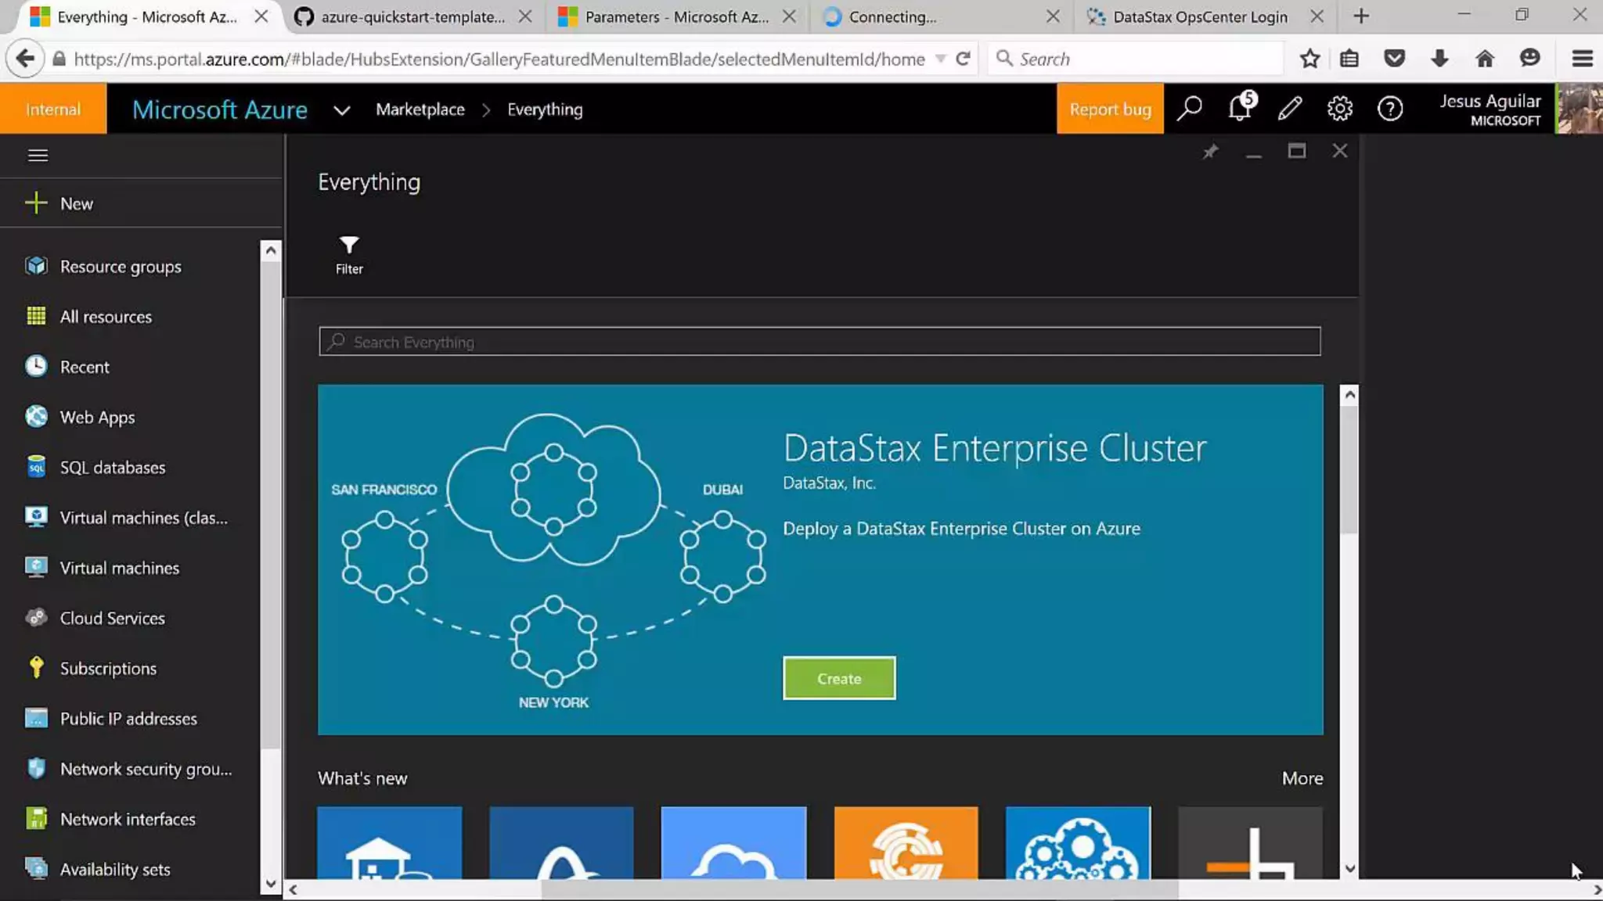Open the notifications bell icon
Viewport: 1603px width, 901px height.
click(1241, 108)
